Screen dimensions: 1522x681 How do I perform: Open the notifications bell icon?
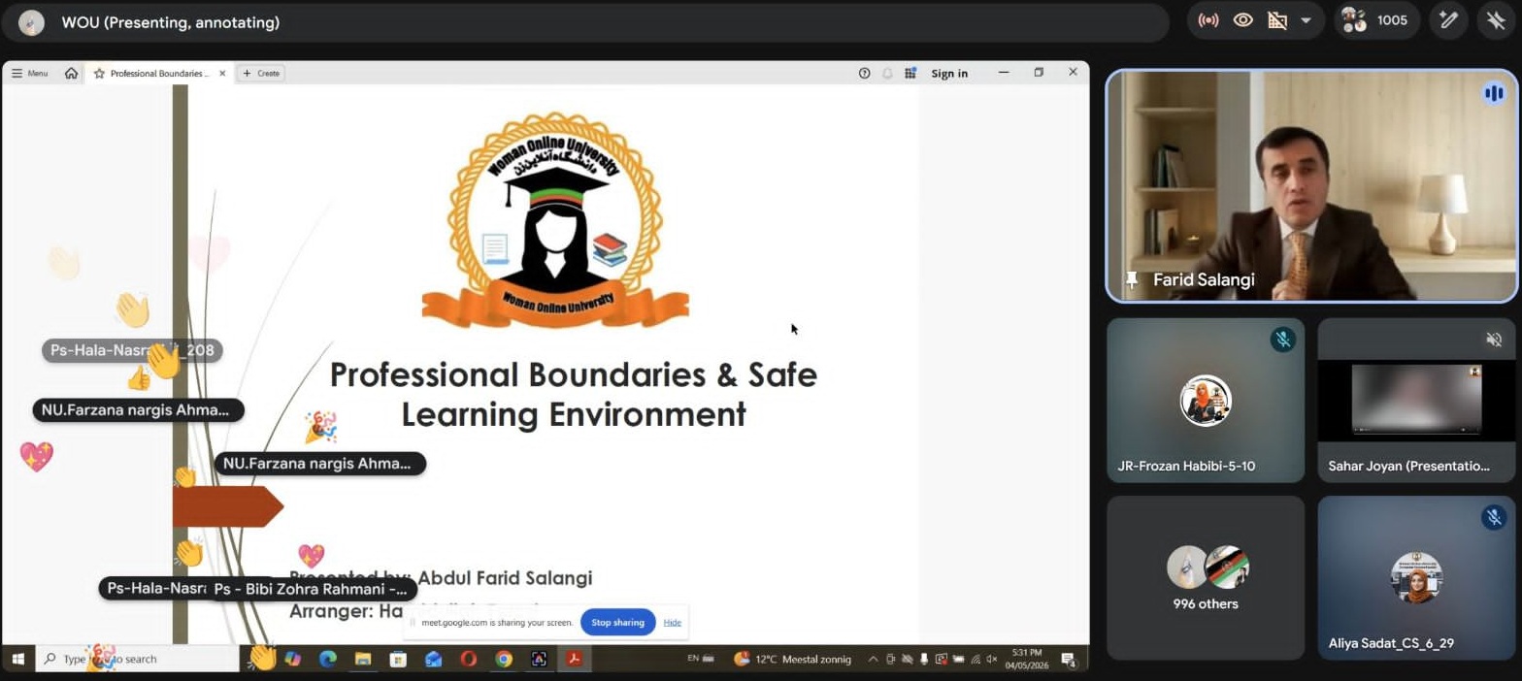click(887, 73)
